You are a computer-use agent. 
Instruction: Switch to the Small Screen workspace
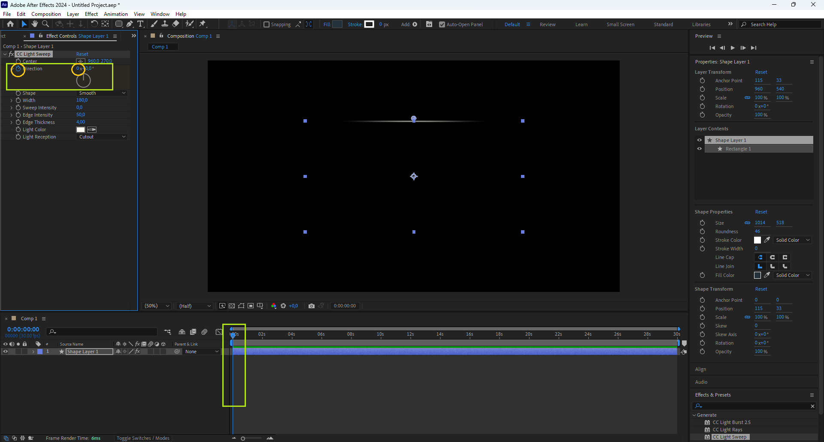point(620,24)
